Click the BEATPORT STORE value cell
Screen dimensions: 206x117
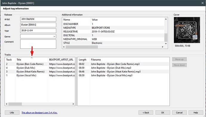pyautogui.click(x=101, y=28)
